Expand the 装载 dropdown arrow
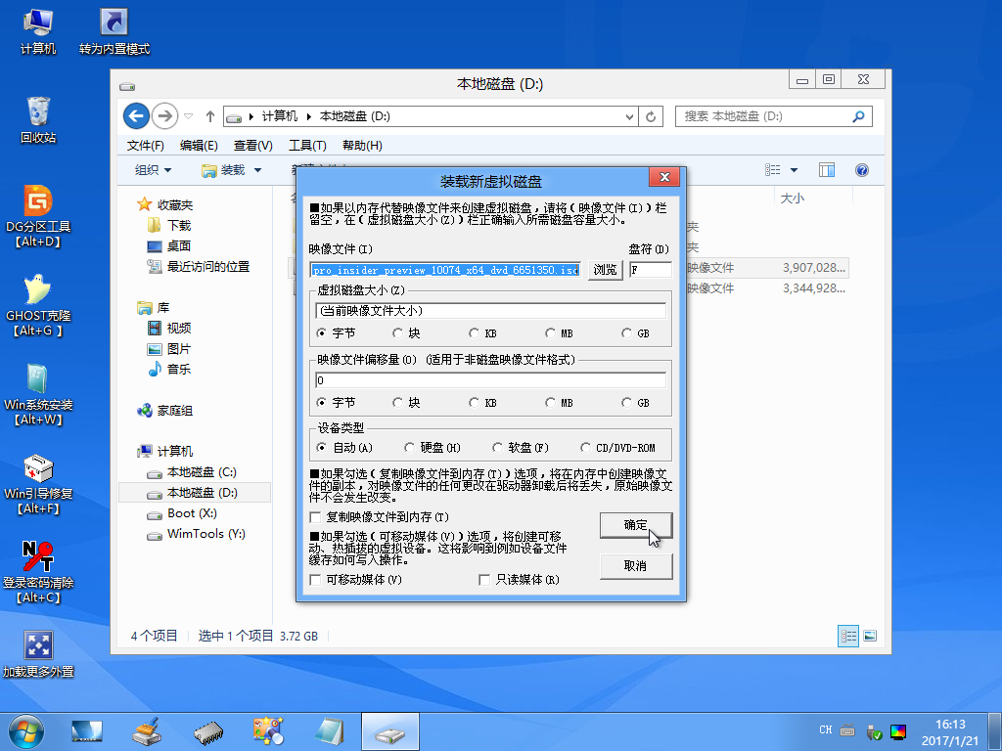The image size is (1002, 751). (257, 170)
